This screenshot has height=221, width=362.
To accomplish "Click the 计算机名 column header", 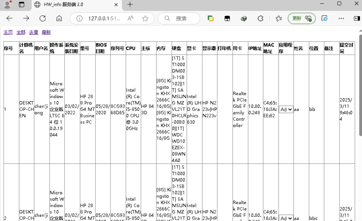I will [27, 48].
